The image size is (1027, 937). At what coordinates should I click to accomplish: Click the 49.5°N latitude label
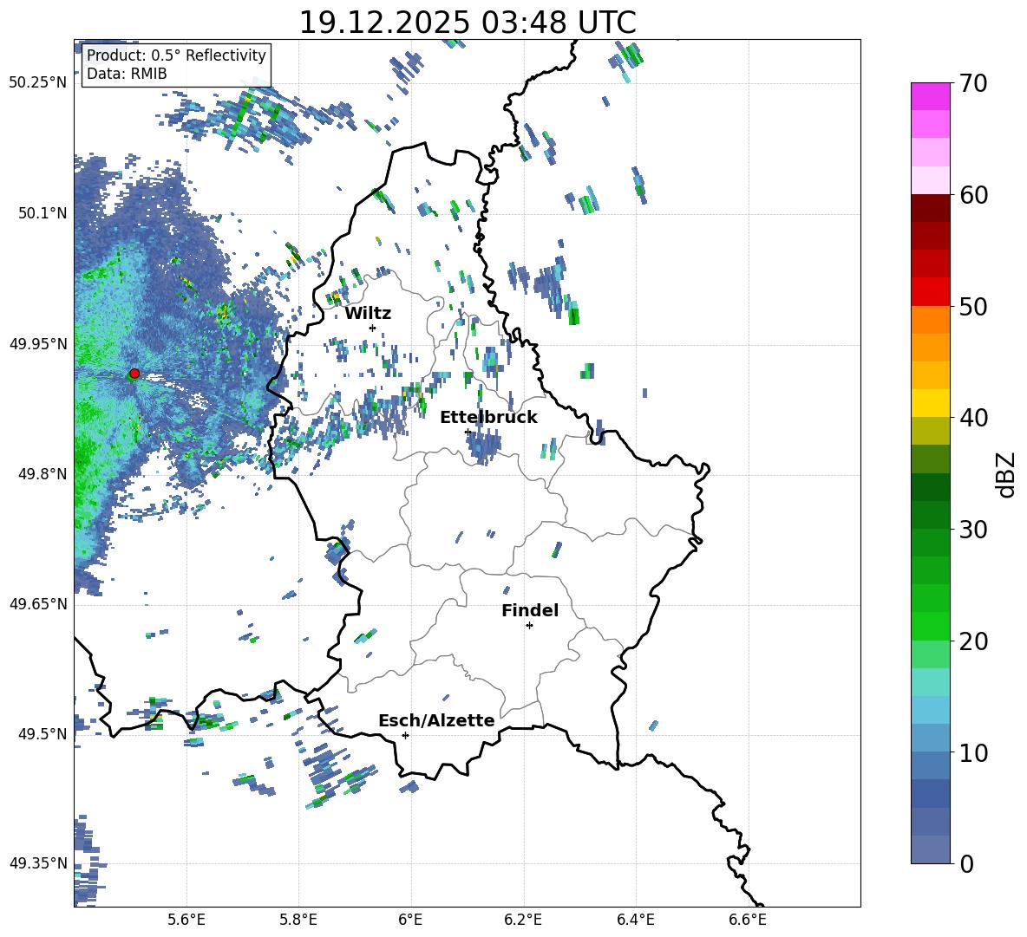point(42,733)
